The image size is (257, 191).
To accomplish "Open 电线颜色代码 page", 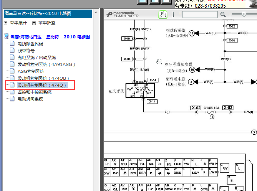I will click(30, 44).
